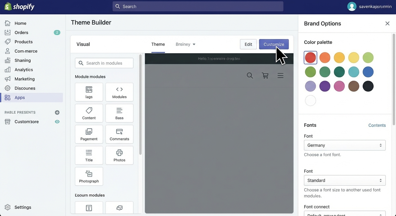The height and width of the screenshot is (216, 396).
Task: Open the Germany font dropdown
Action: click(x=345, y=145)
